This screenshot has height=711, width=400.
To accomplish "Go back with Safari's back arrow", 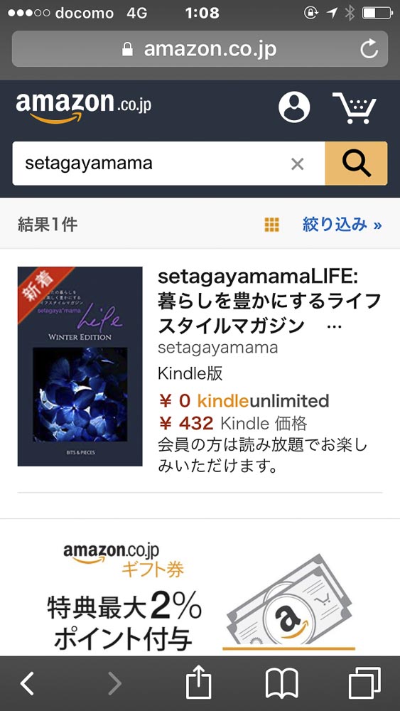I will pos(27,683).
